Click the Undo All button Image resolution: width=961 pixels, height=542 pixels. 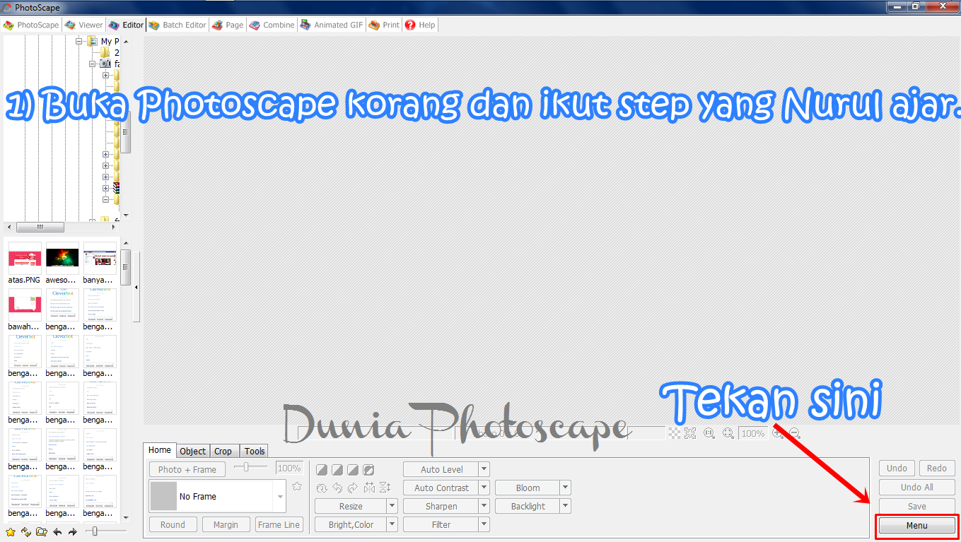coord(917,487)
